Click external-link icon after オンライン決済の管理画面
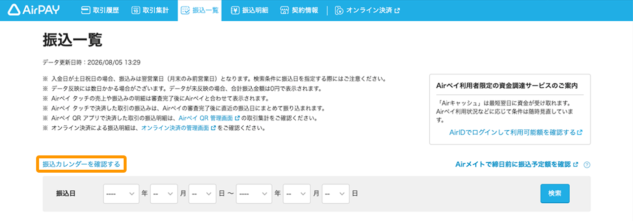Viewport: 633px width, 221px height. [x=213, y=128]
